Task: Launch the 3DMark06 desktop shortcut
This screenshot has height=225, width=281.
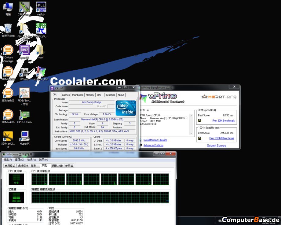Action: pyautogui.click(x=8, y=115)
